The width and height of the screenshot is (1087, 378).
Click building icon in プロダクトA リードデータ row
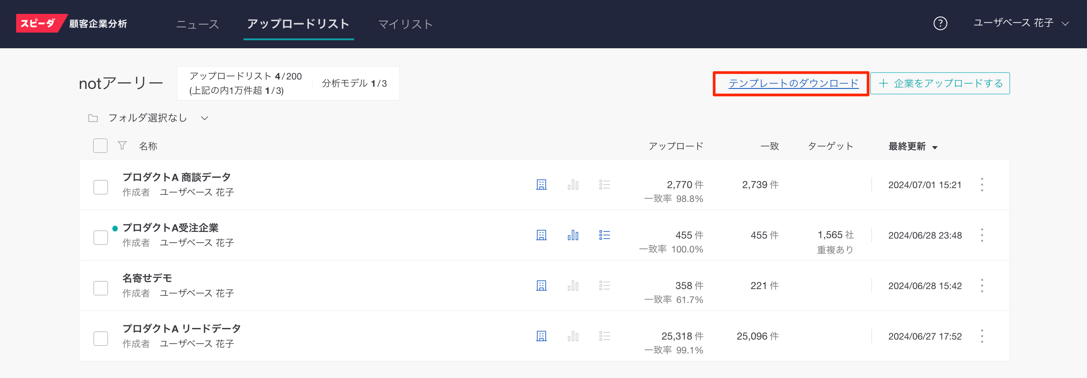541,336
